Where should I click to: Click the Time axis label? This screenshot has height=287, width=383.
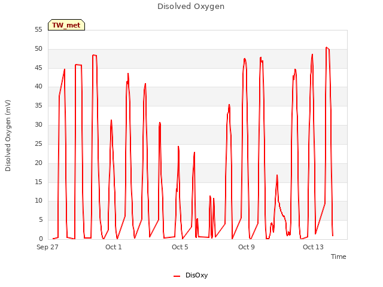[x=338, y=257]
